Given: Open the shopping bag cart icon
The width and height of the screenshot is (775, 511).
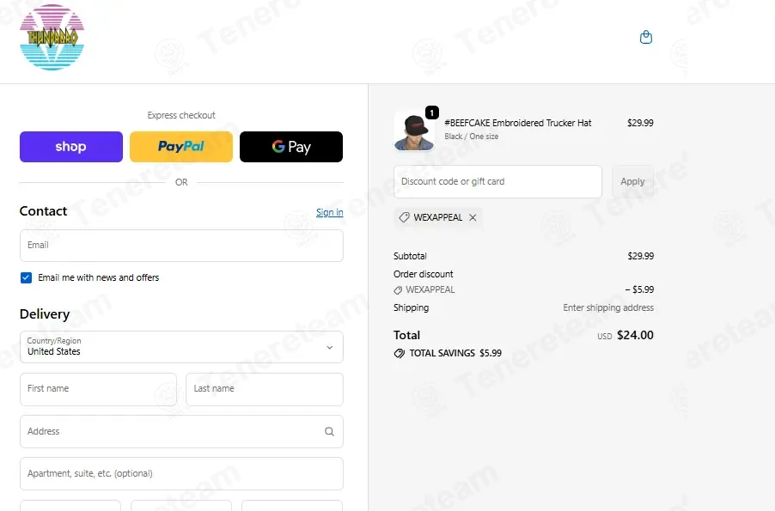Looking at the screenshot, I should click(645, 37).
